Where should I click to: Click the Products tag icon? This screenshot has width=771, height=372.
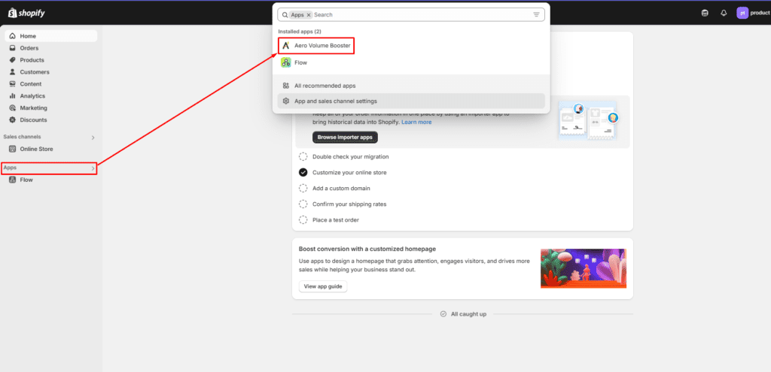point(12,60)
